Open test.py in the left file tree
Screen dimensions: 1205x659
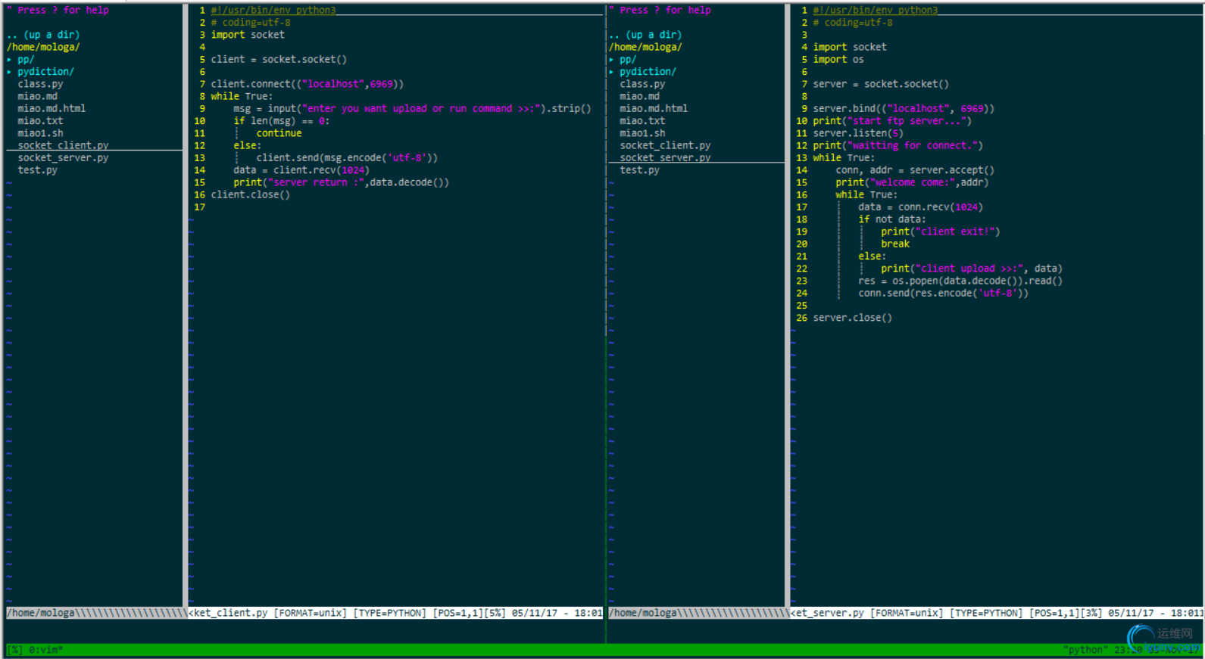pos(38,169)
